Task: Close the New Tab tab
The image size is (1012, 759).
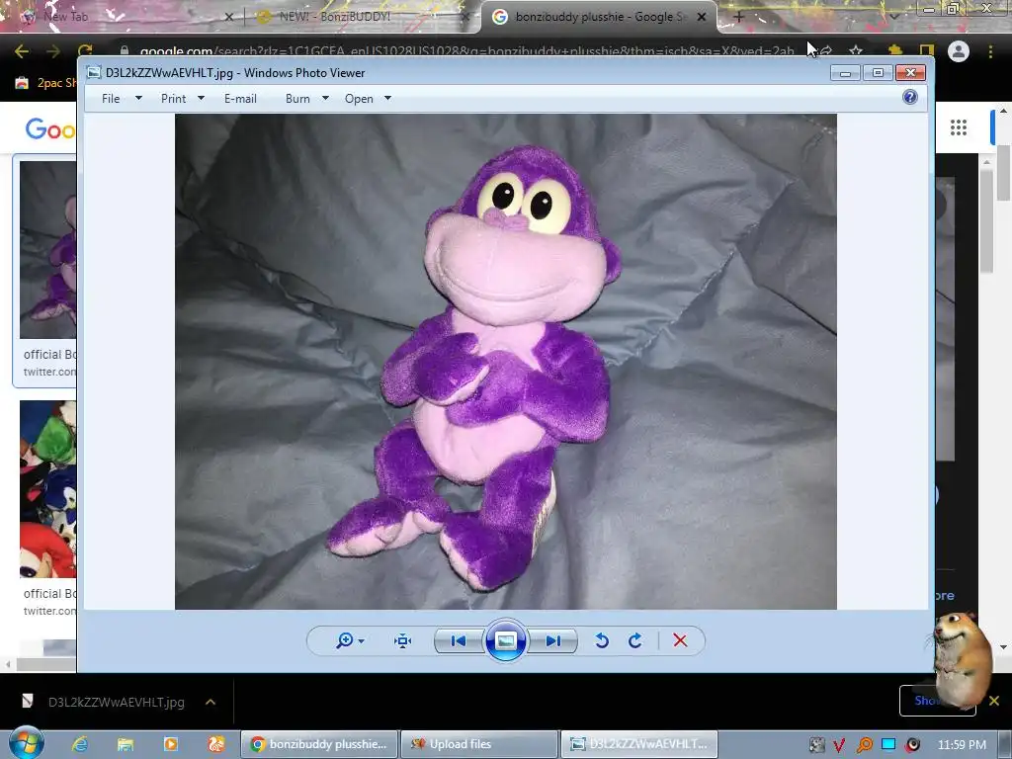Action: pyautogui.click(x=228, y=17)
